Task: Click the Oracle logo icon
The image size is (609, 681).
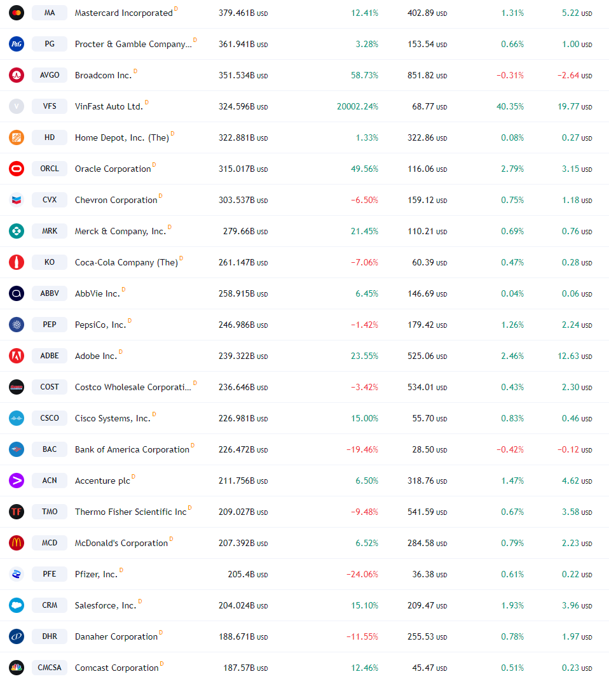Action: 17,169
